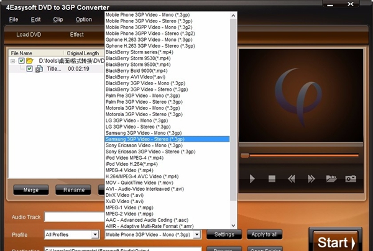Select BlackBerry Storm series(*.mp4)
This screenshot has height=251, width=373.
(x=167, y=52)
